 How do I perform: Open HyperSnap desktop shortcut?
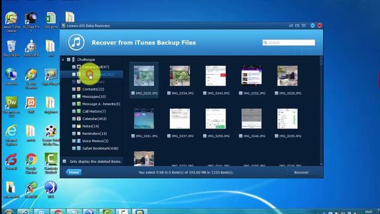pyautogui.click(x=50, y=77)
